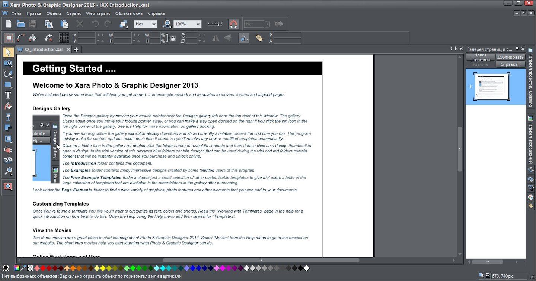536x281 pixels.
Task: Select the Photo tool camera icon
Action: click(x=8, y=63)
